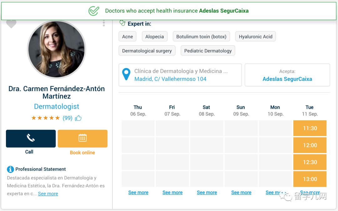Viewport: 338px width, 211px height.
Task: Click the blue location pin icon
Action: point(126,75)
